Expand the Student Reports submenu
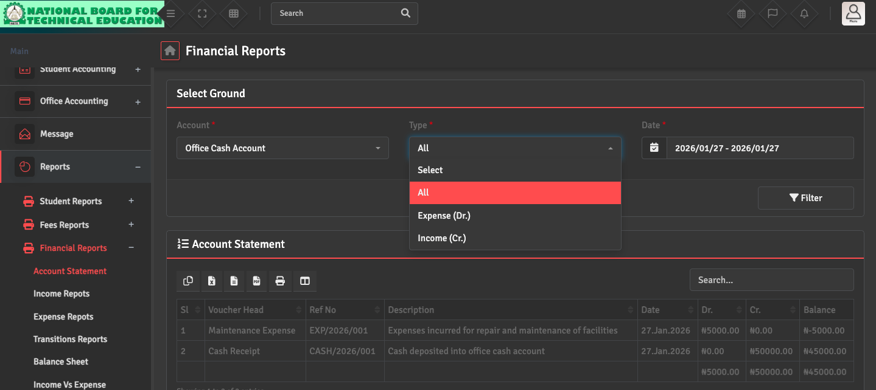This screenshot has width=876, height=390. (131, 201)
